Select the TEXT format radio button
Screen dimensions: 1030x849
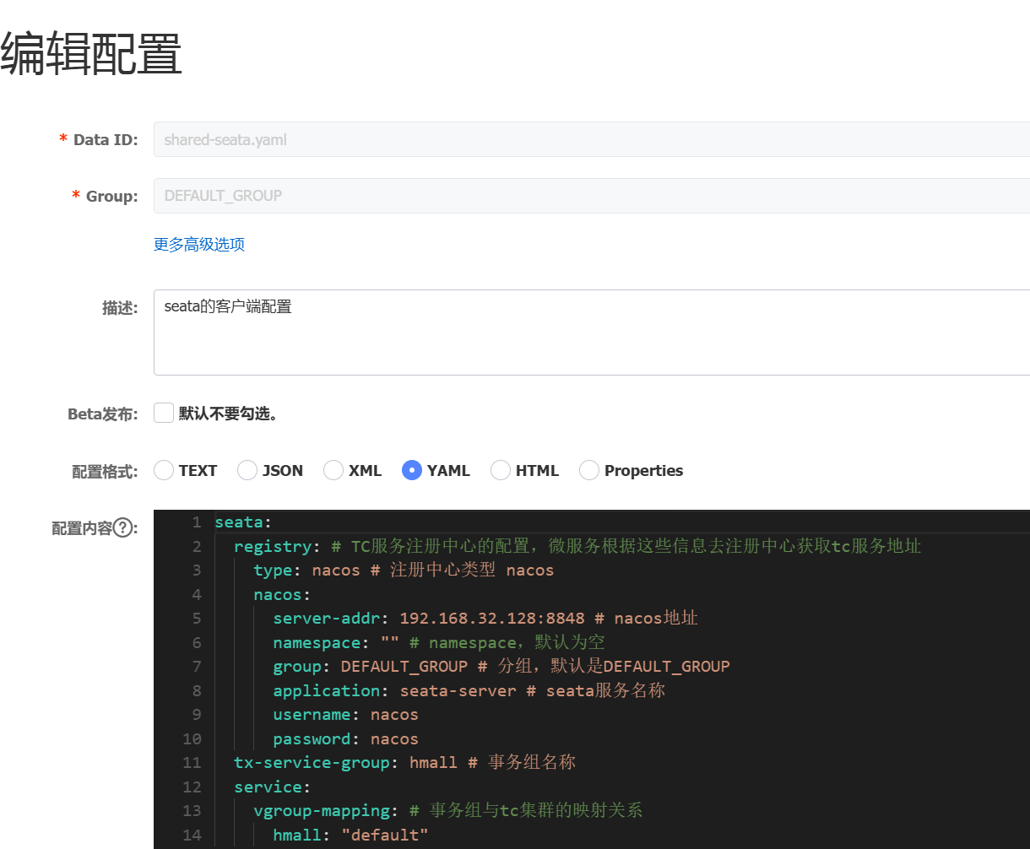pos(164,470)
